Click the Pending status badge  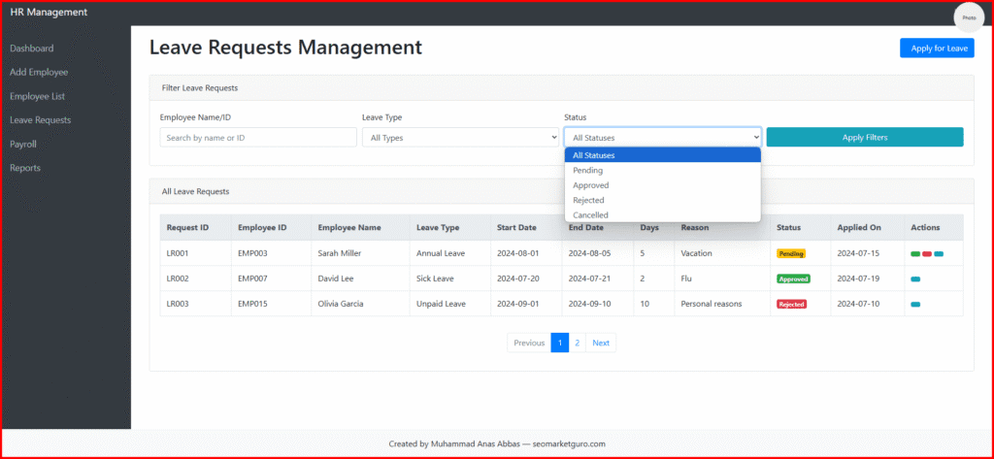pyautogui.click(x=791, y=253)
